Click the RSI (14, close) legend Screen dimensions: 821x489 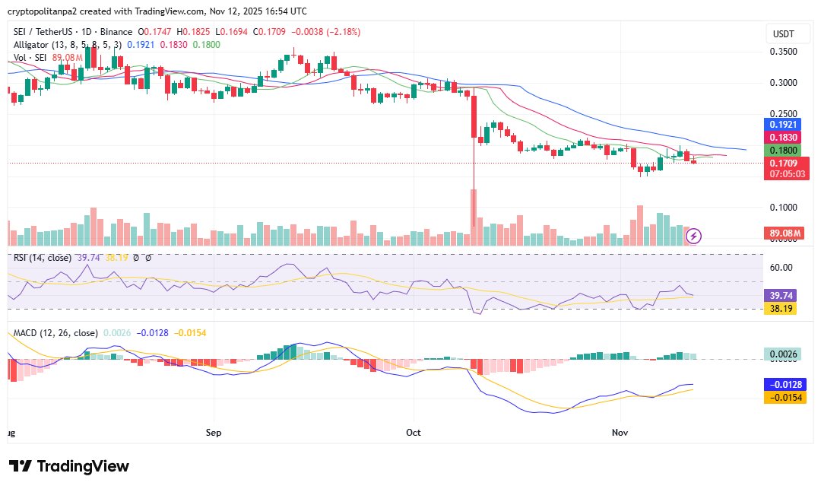pos(43,258)
